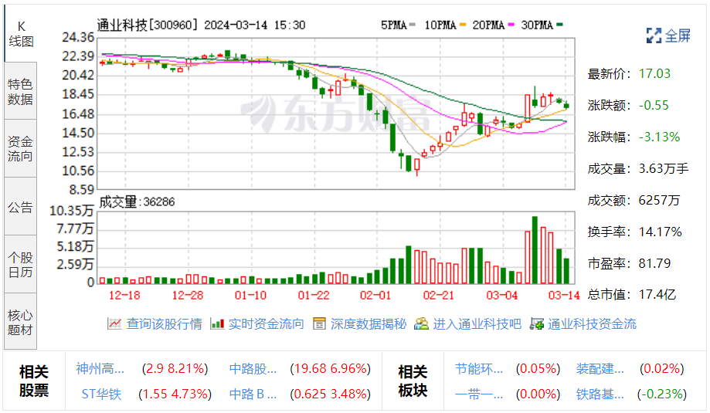Open the 实时资金流向 link

click(267, 323)
